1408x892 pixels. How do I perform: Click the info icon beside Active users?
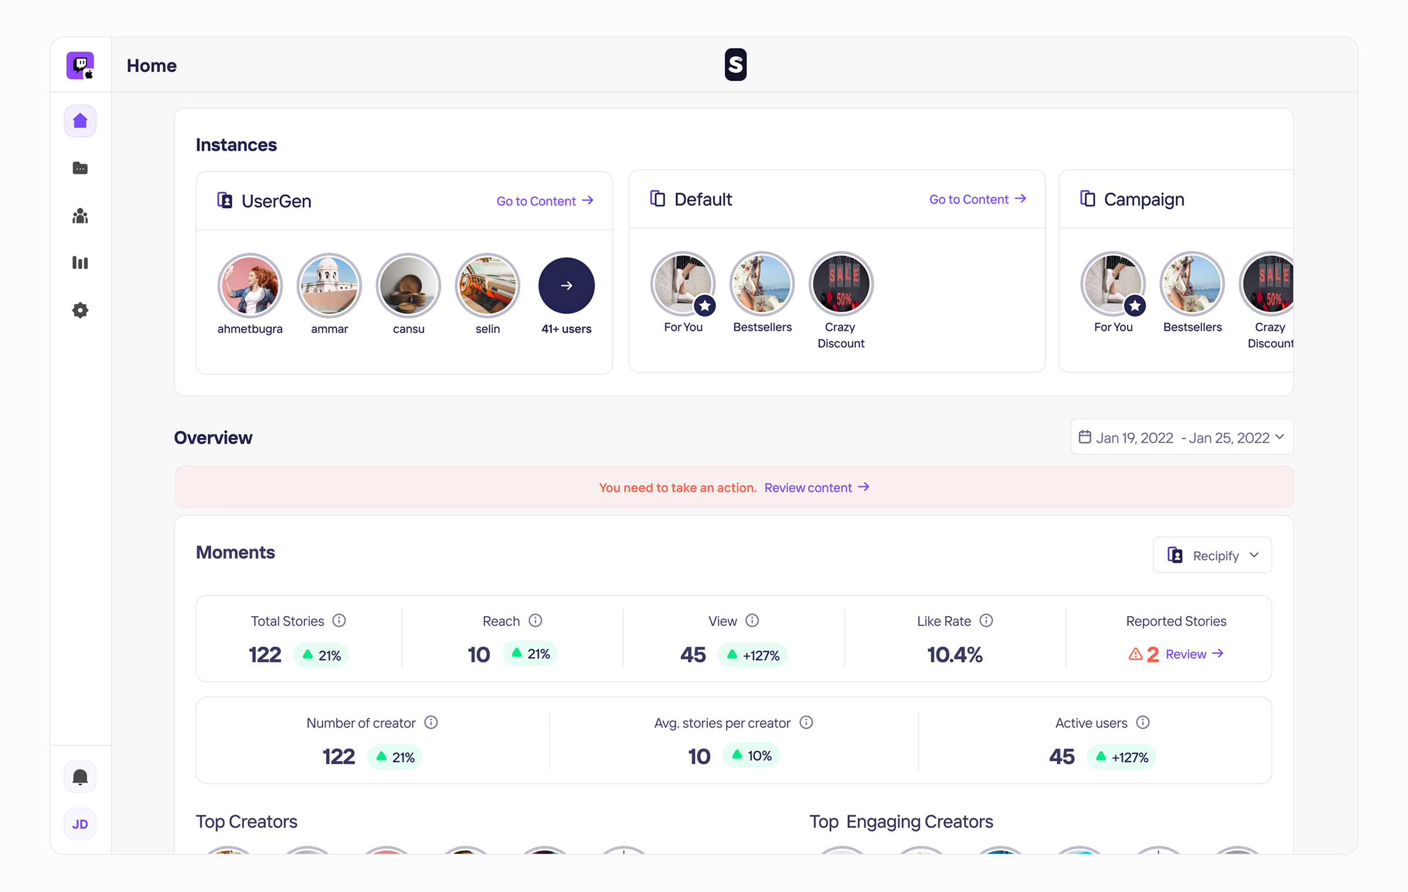(1143, 722)
